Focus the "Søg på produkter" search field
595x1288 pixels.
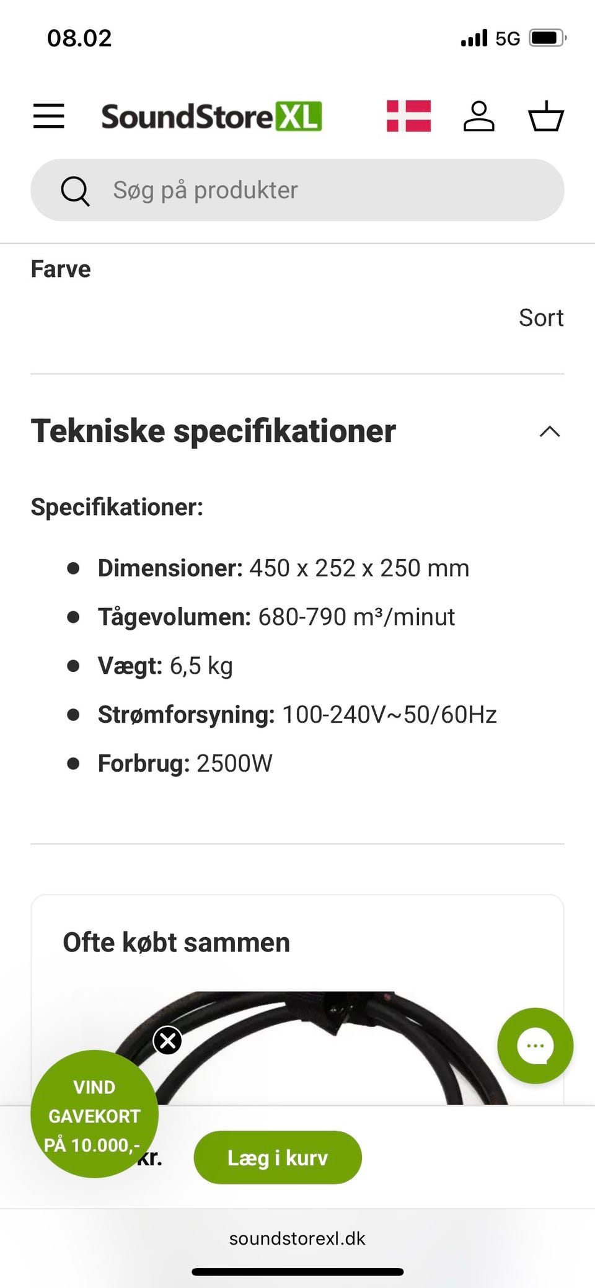322,190
